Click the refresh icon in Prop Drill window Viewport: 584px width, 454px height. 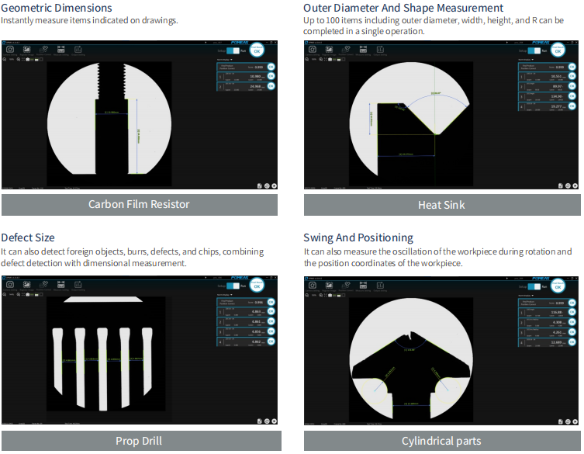tap(266, 421)
